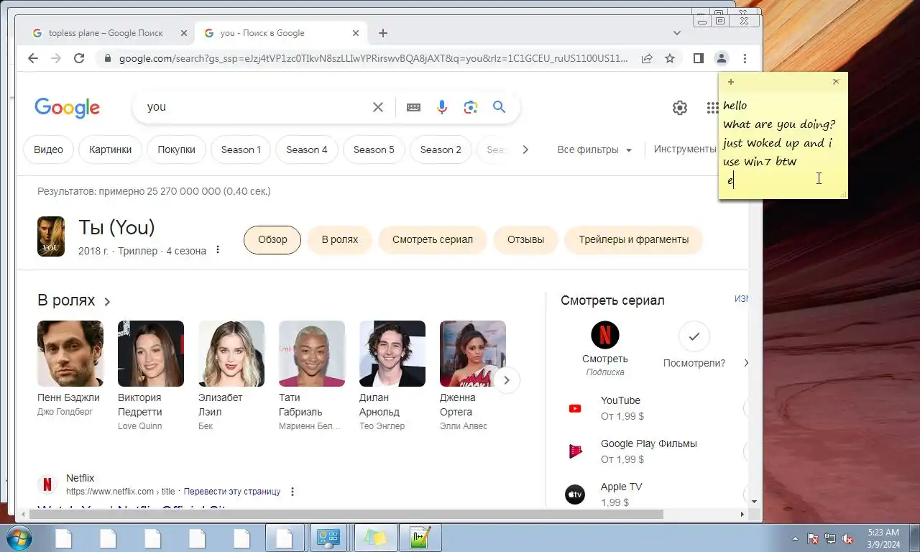Screen dimensions: 920x552
Task: Open the Sticky Notes taskbar button
Action: point(374,538)
